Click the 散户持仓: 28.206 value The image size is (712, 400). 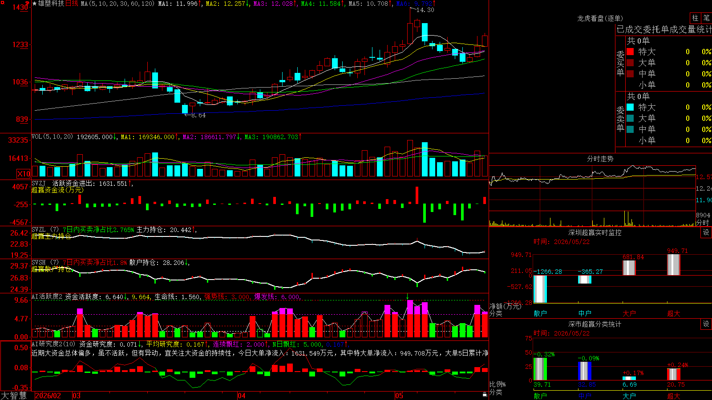(x=157, y=263)
